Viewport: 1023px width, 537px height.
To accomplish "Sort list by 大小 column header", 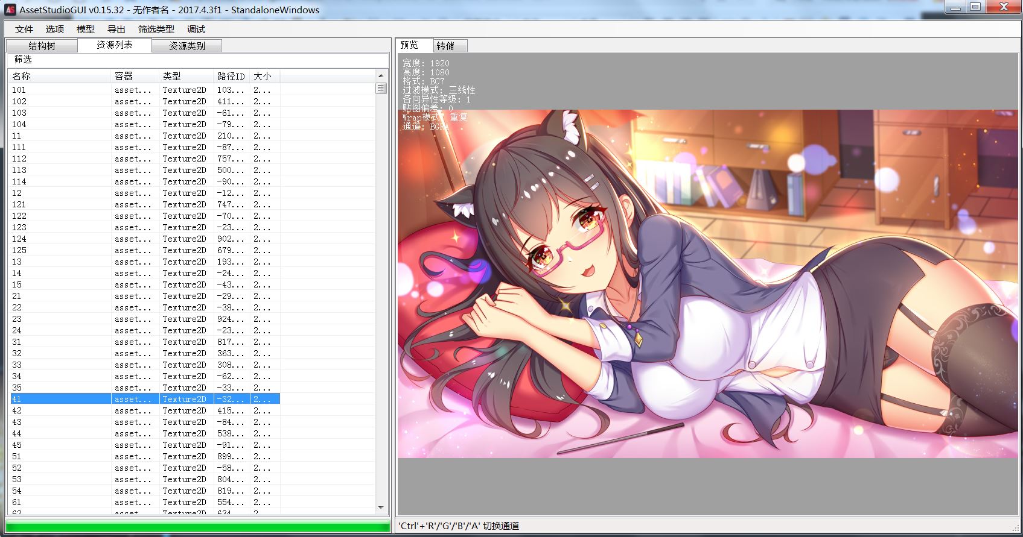I will (x=264, y=76).
